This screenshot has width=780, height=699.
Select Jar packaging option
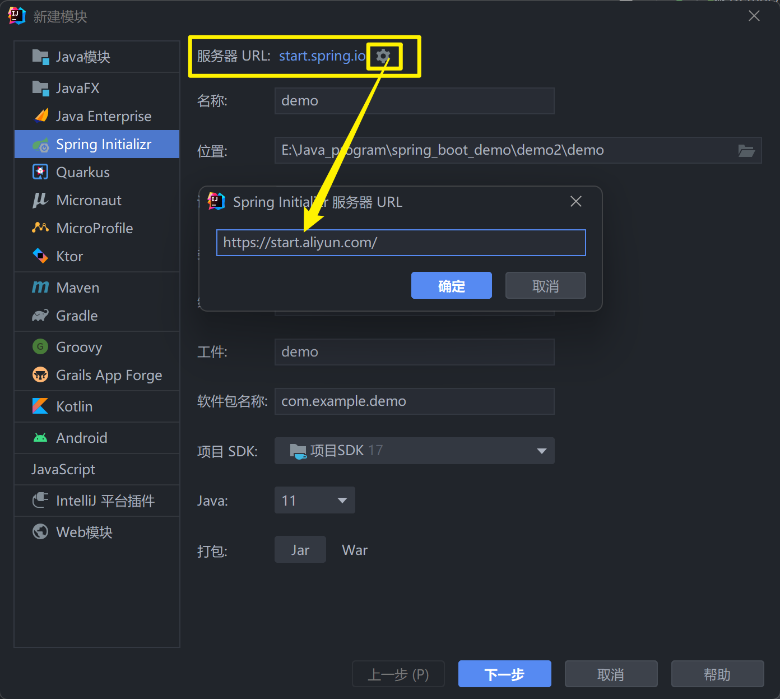300,549
